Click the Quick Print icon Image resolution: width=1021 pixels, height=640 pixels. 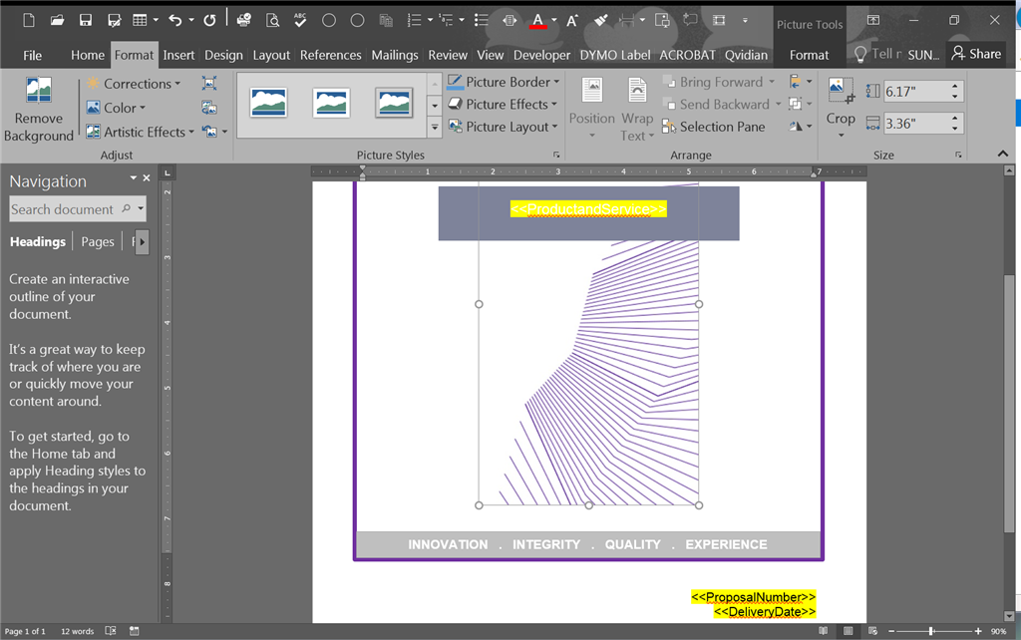244,21
